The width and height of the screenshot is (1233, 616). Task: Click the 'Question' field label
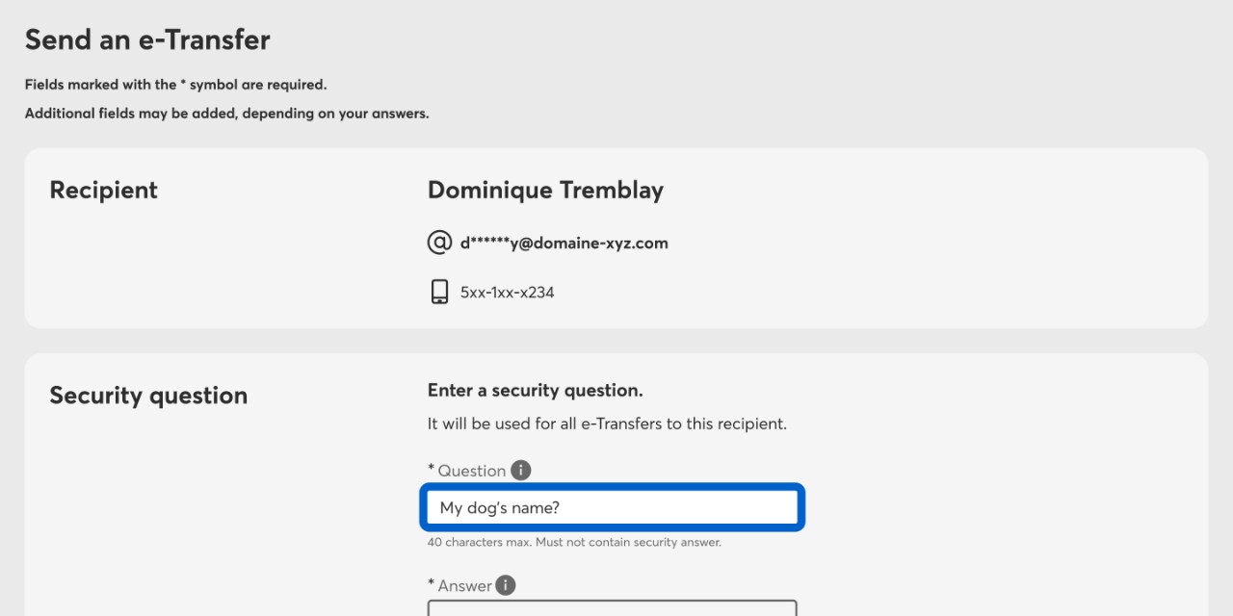[x=471, y=471]
